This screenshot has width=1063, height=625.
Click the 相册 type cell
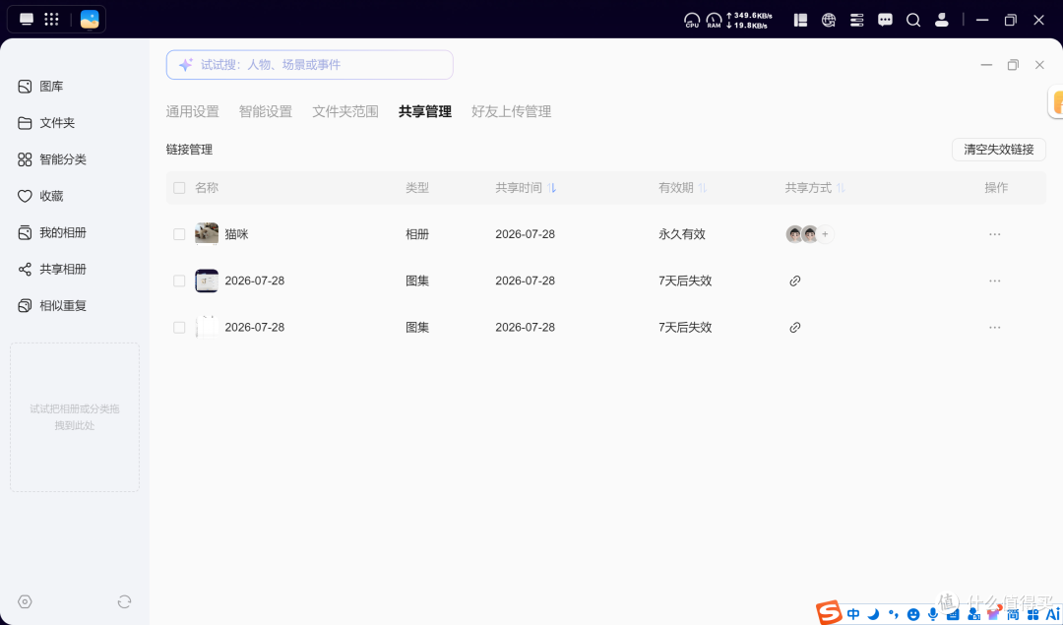pos(417,234)
